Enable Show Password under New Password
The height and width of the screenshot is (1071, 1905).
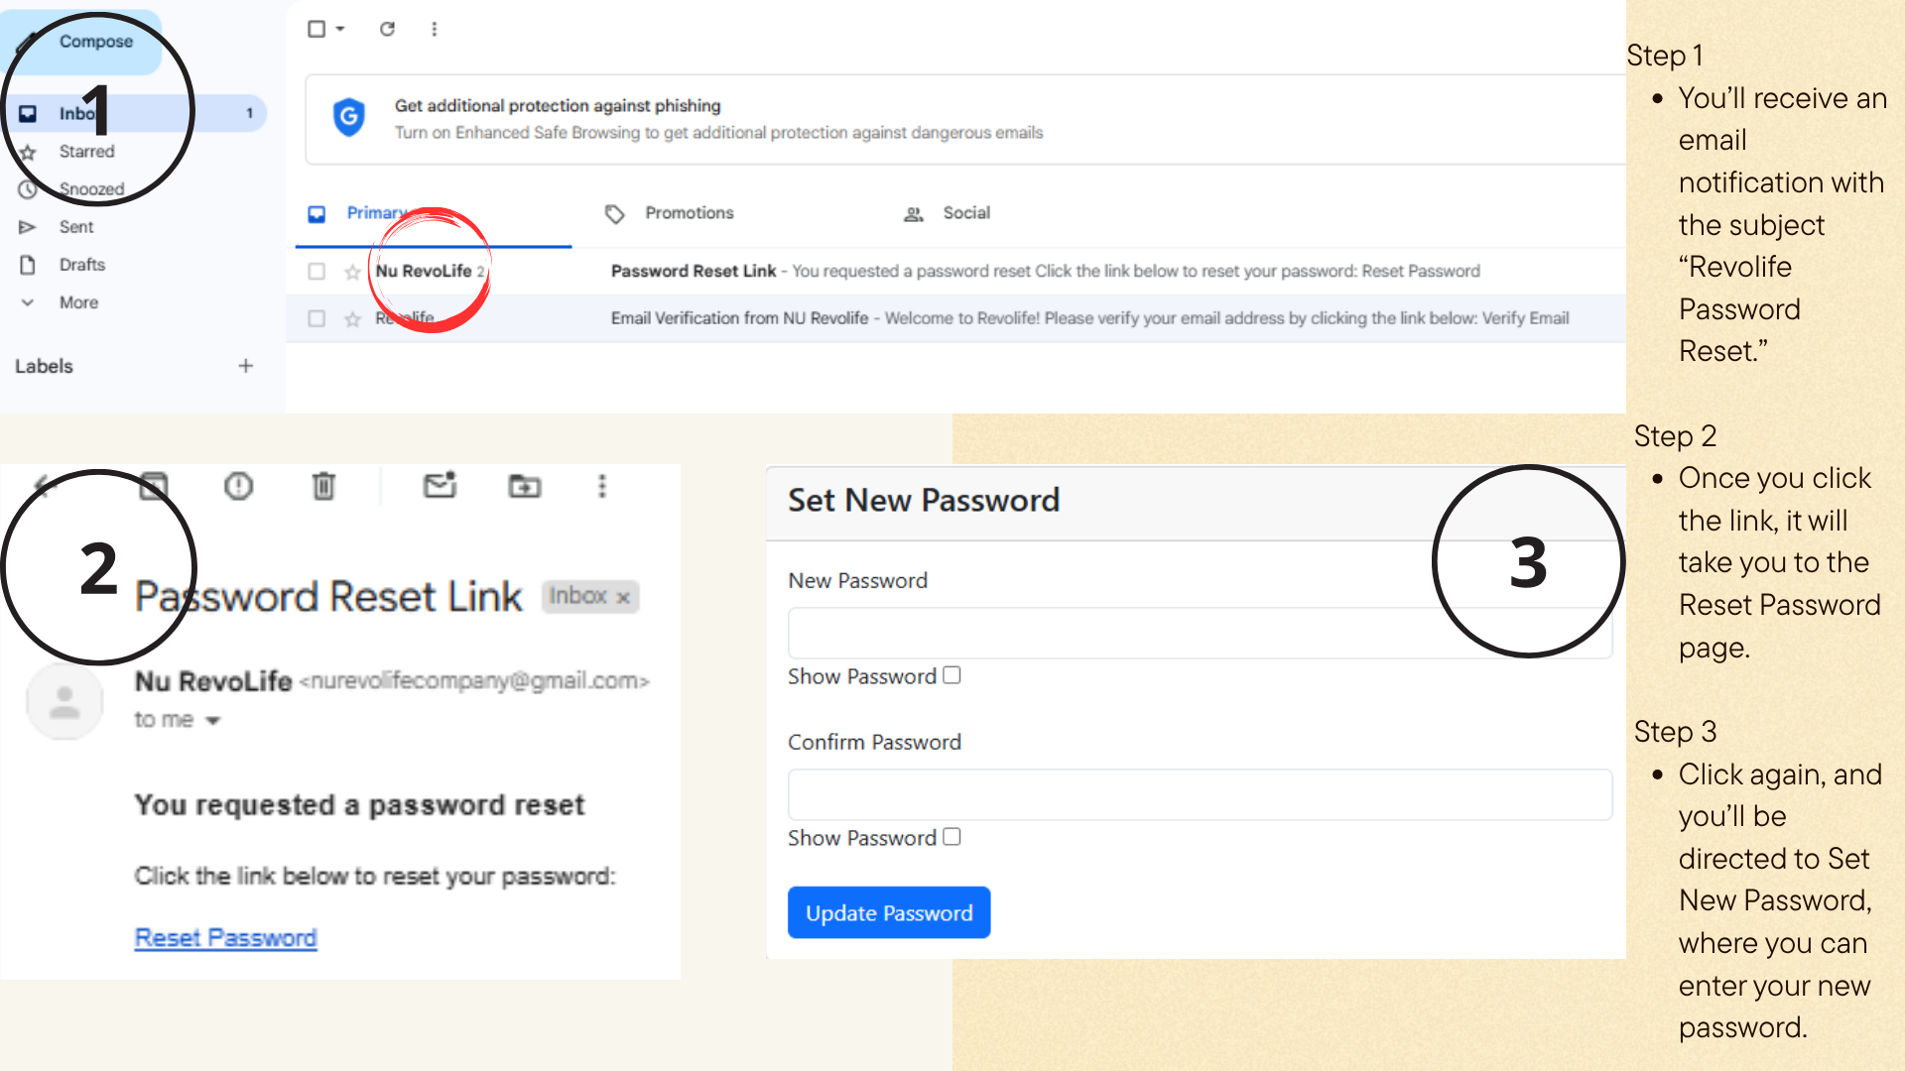pos(952,675)
